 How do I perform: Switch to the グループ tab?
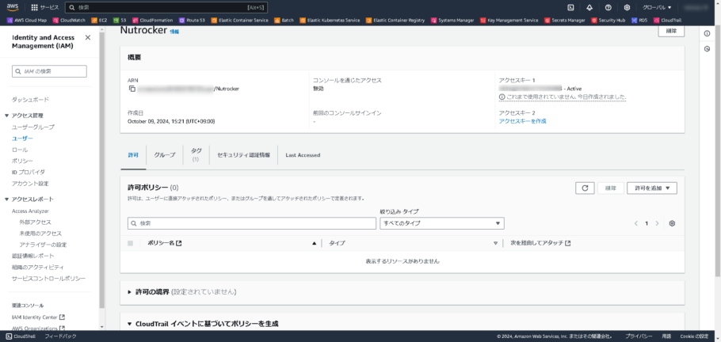click(x=165, y=155)
